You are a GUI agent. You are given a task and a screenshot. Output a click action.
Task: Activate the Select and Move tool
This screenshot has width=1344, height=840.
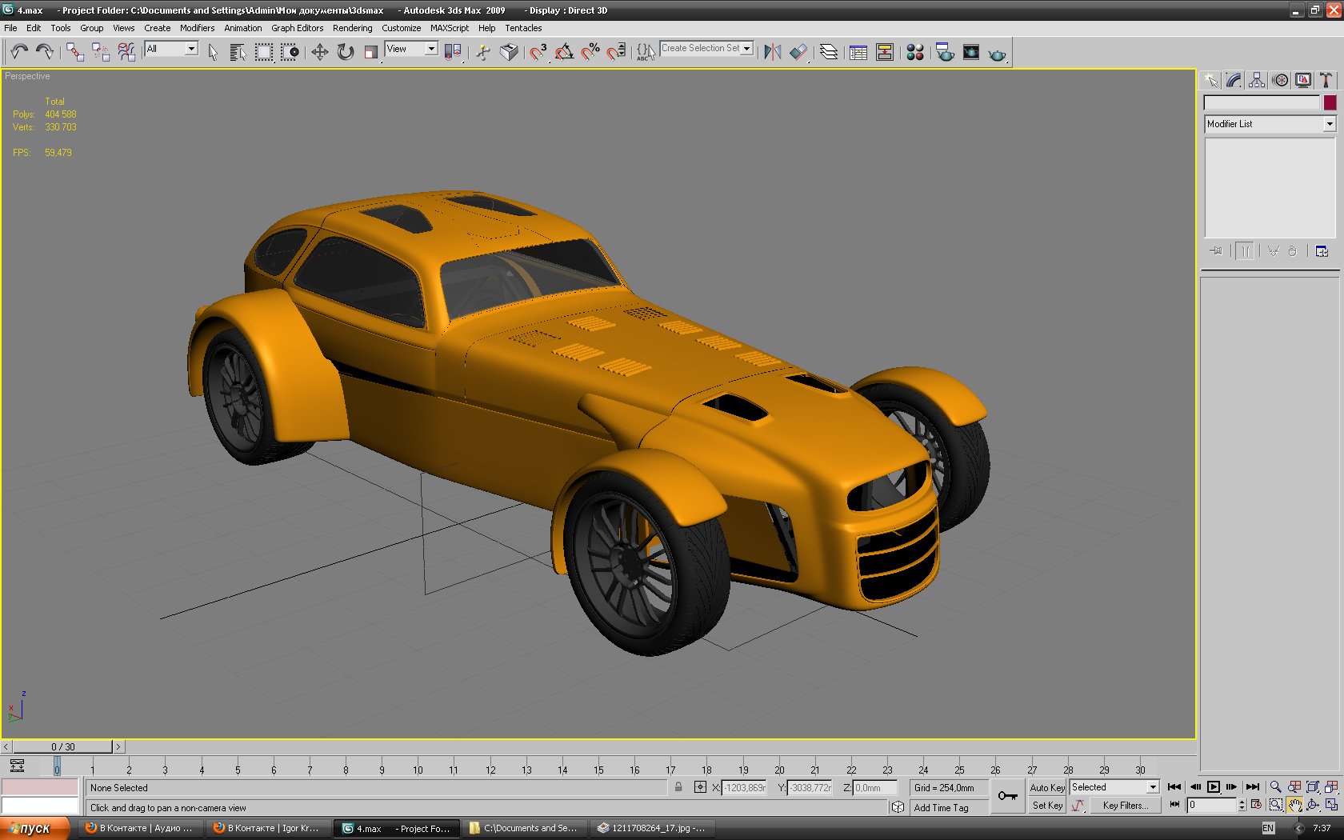(x=319, y=52)
